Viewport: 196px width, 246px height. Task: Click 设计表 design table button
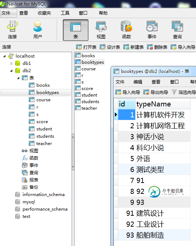click(110, 47)
